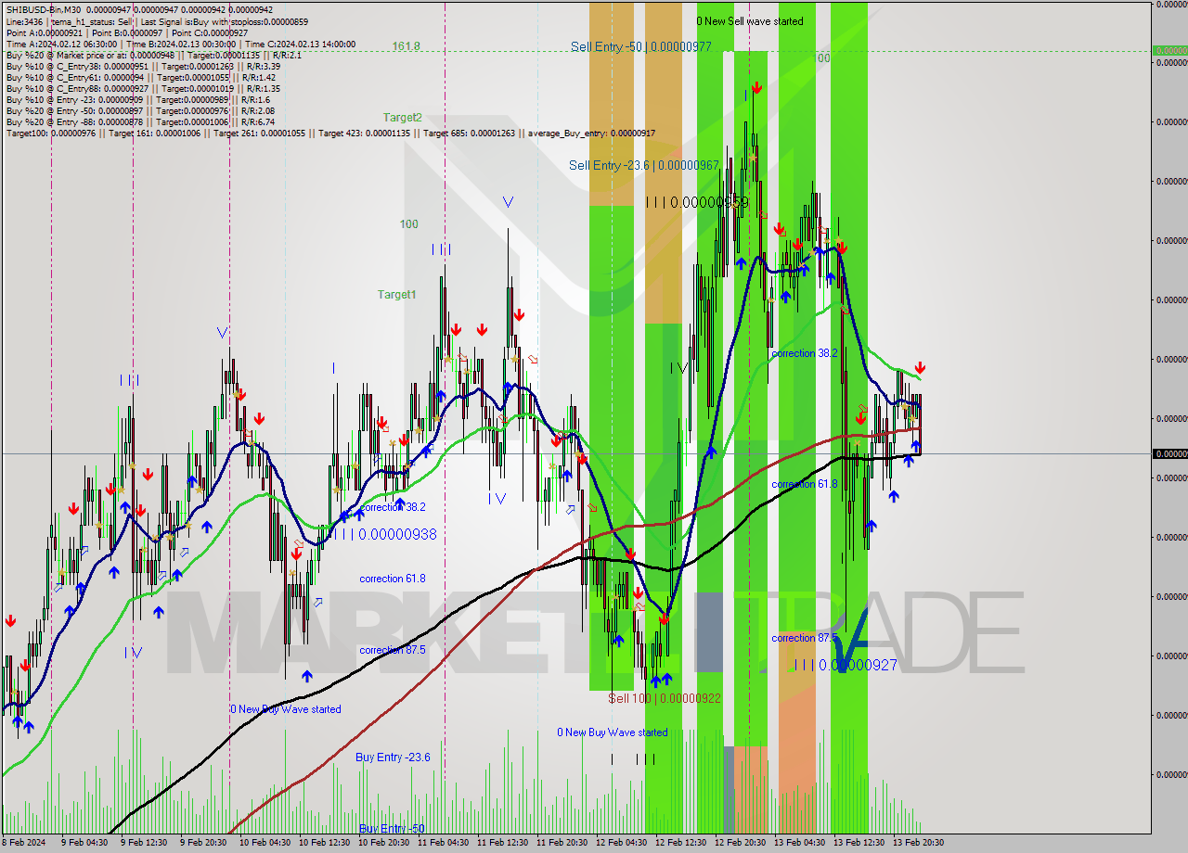
Task: Click the 'Buy %10 @ C_Entry61' line
Action: click(x=140, y=78)
